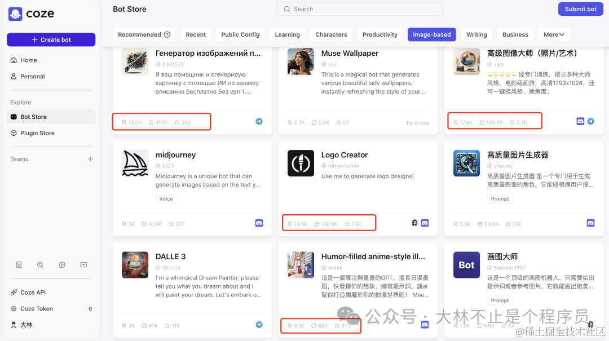Click the Submit bot button
609x341 pixels.
coord(581,9)
